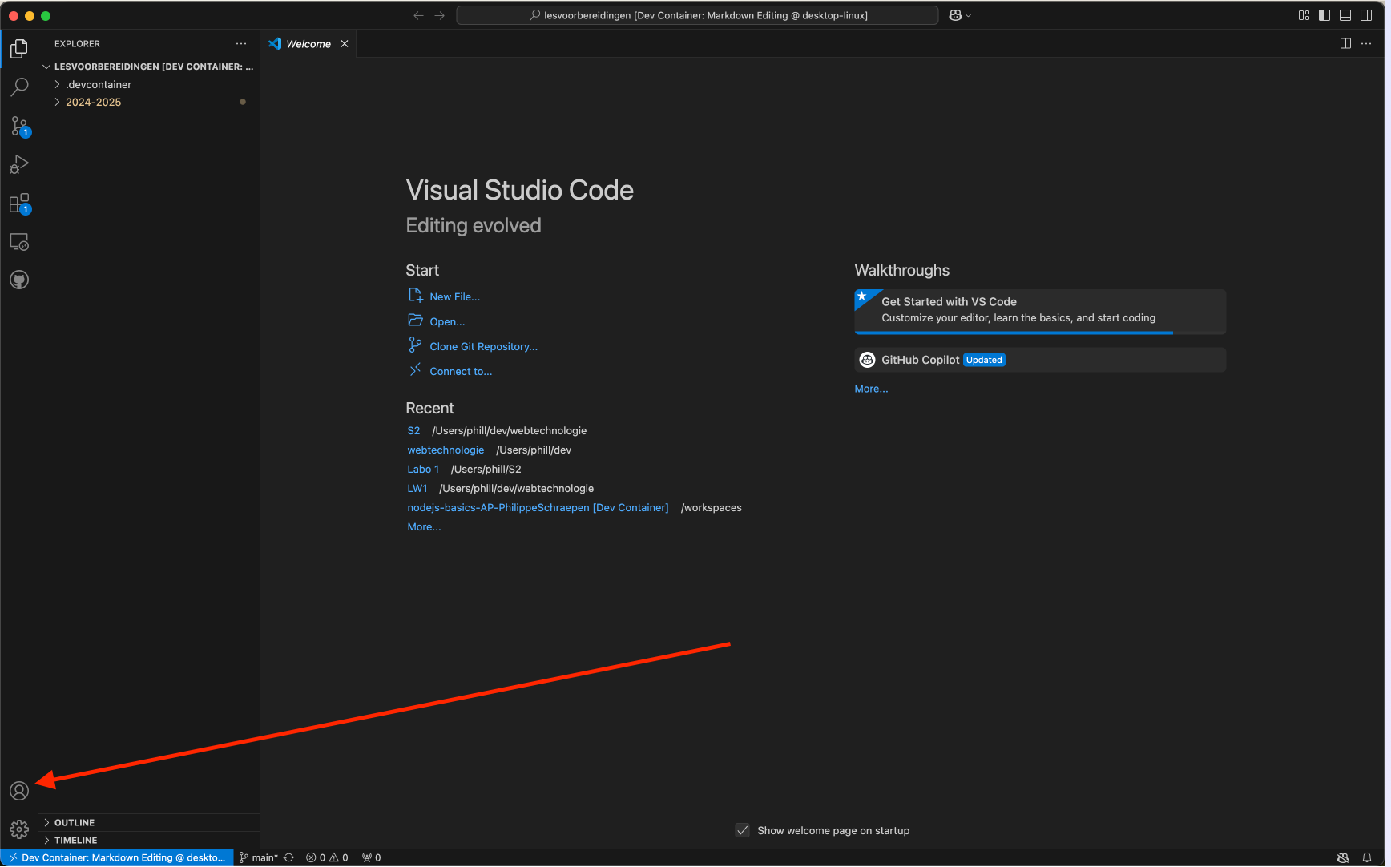Open recent folder webtechnologie
1391x867 pixels.
point(446,450)
